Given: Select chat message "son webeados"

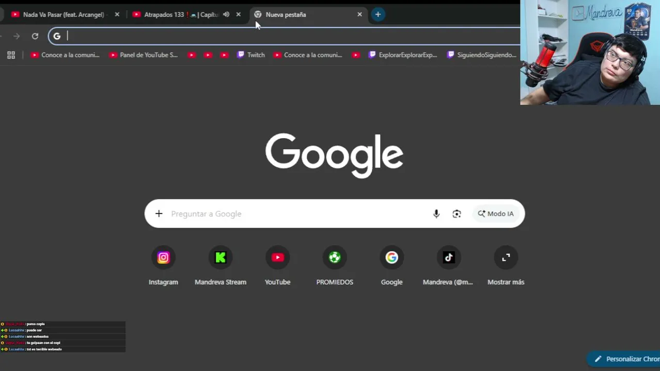Looking at the screenshot, I should [38, 336].
